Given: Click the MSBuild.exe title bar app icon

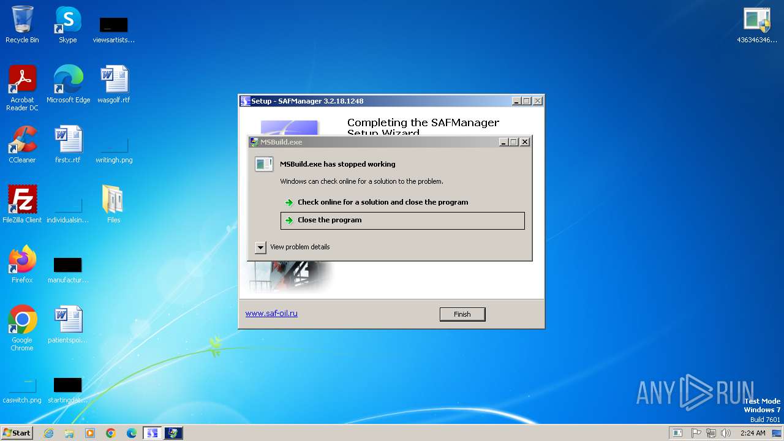Looking at the screenshot, I should (254, 142).
